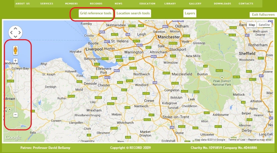Image resolution: width=277 pixels, height=153 pixels.
Task: Click the M62 road shield near Warrington
Action: tap(139, 45)
